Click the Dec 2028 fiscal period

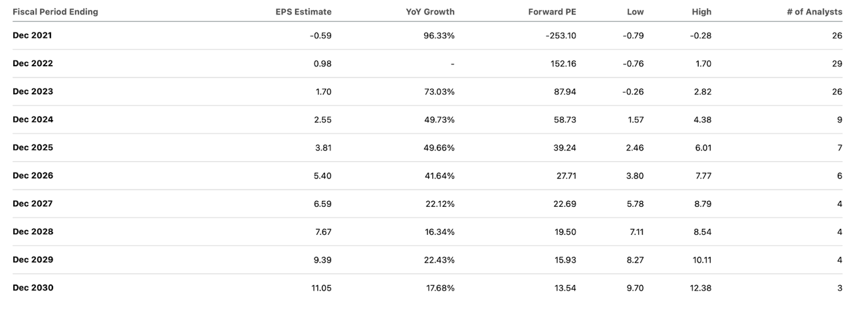[33, 232]
